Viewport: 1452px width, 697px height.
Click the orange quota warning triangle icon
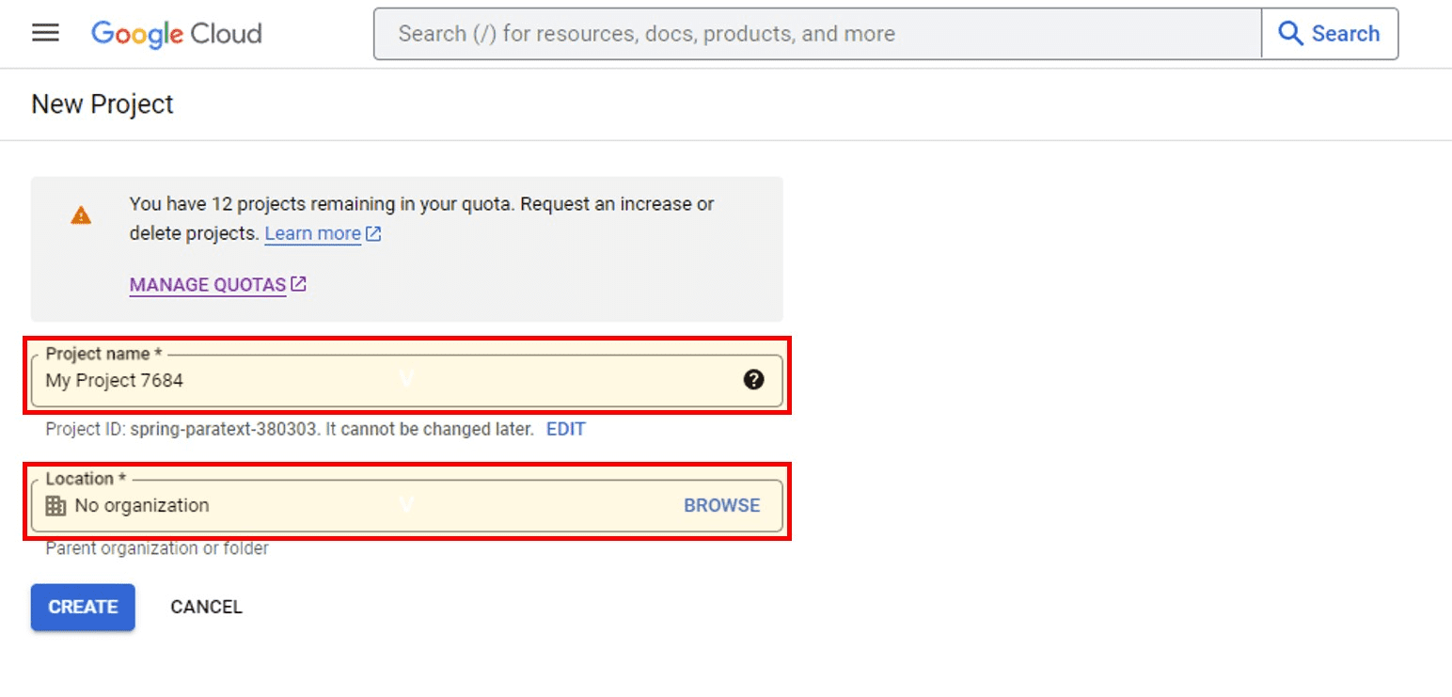tap(81, 215)
